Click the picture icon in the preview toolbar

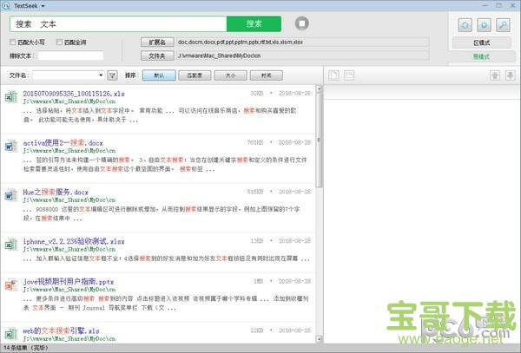point(349,75)
